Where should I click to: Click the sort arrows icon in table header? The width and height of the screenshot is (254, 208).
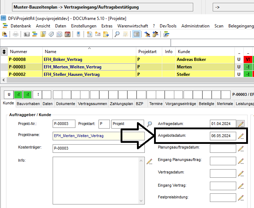coord(4,52)
